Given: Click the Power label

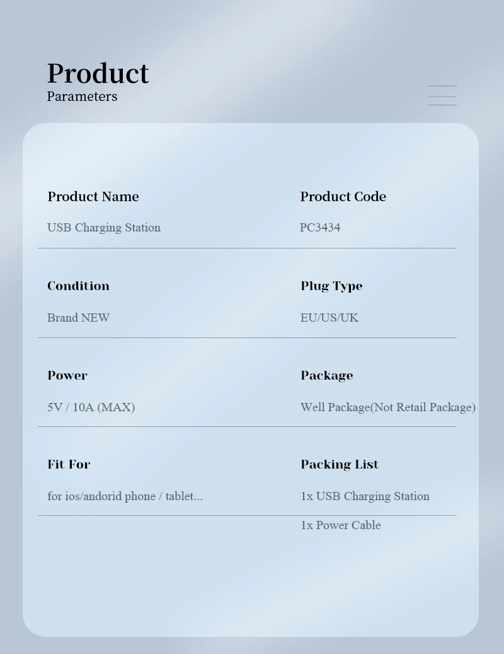Looking at the screenshot, I should tap(67, 375).
